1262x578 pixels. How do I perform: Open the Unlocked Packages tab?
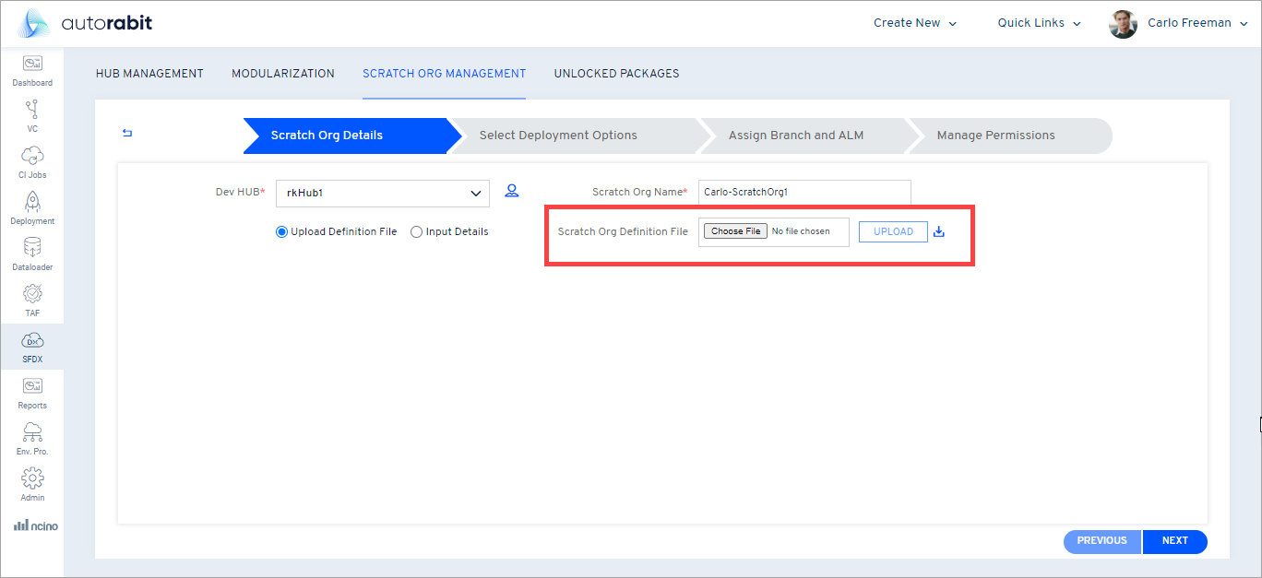tap(616, 73)
